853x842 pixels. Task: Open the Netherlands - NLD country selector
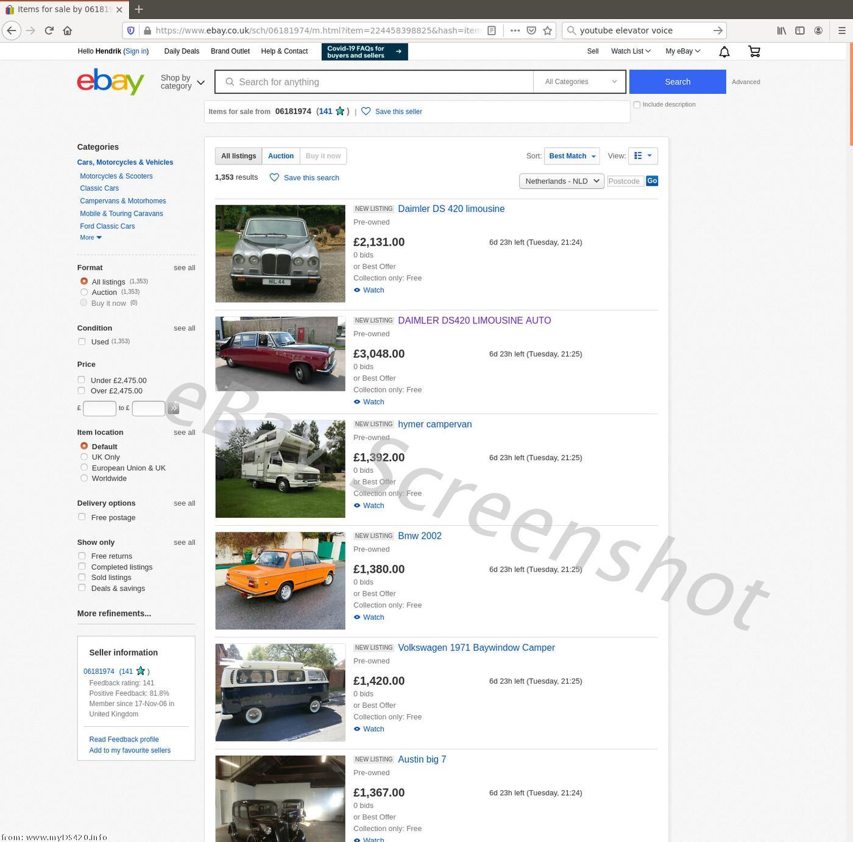pyautogui.click(x=562, y=181)
